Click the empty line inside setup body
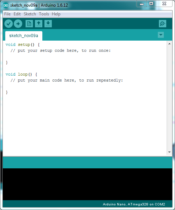The width and height of the screenshot is (175, 210). 85,56
